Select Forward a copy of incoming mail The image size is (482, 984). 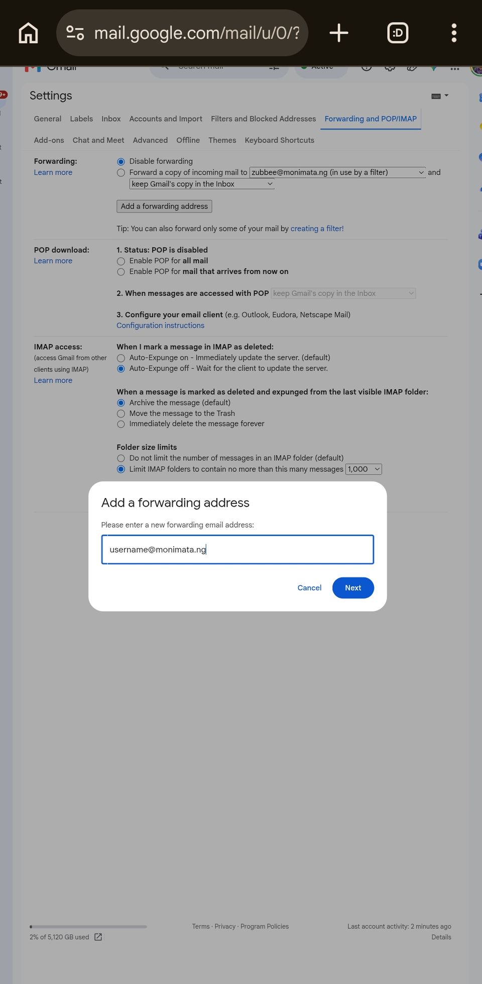[121, 173]
